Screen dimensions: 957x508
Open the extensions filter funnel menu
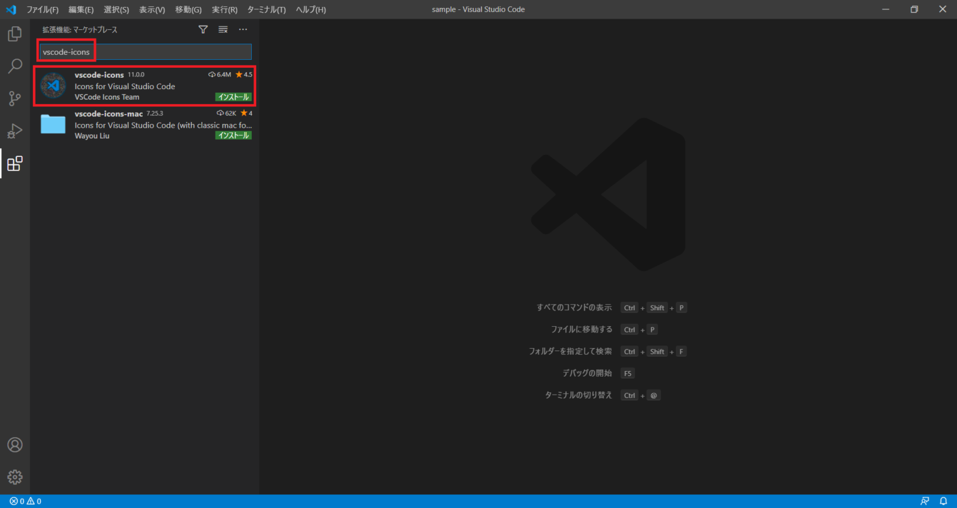[202, 29]
